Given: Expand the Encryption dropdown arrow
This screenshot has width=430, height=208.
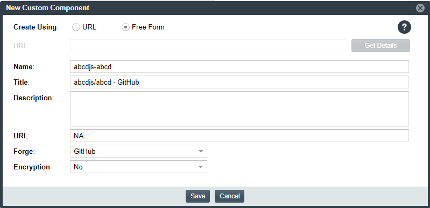Looking at the screenshot, I should pos(201,167).
